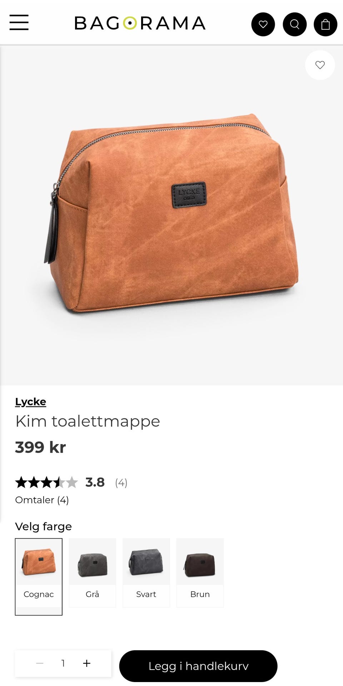This screenshot has height=686, width=343.
Task: Decrease quantity with the minus icon
Action: (x=40, y=663)
